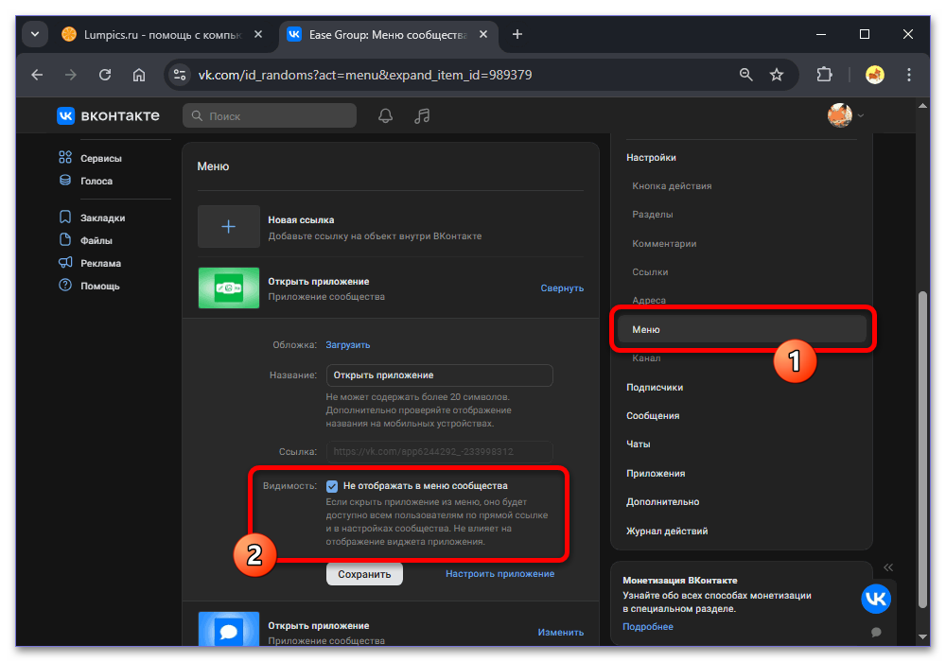This screenshot has width=946, height=662.
Task: Close the Ease Group tab
Action: (x=483, y=34)
